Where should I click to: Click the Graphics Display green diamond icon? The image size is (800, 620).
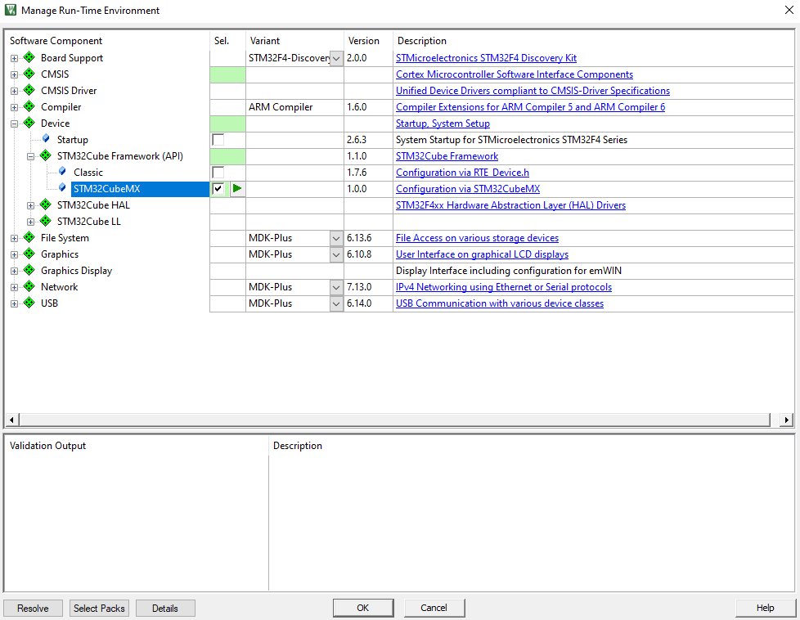click(x=29, y=270)
